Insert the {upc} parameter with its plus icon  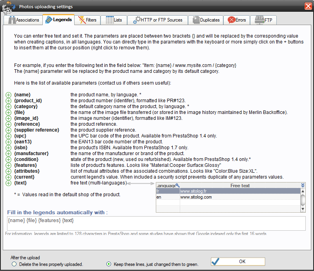[8, 136]
